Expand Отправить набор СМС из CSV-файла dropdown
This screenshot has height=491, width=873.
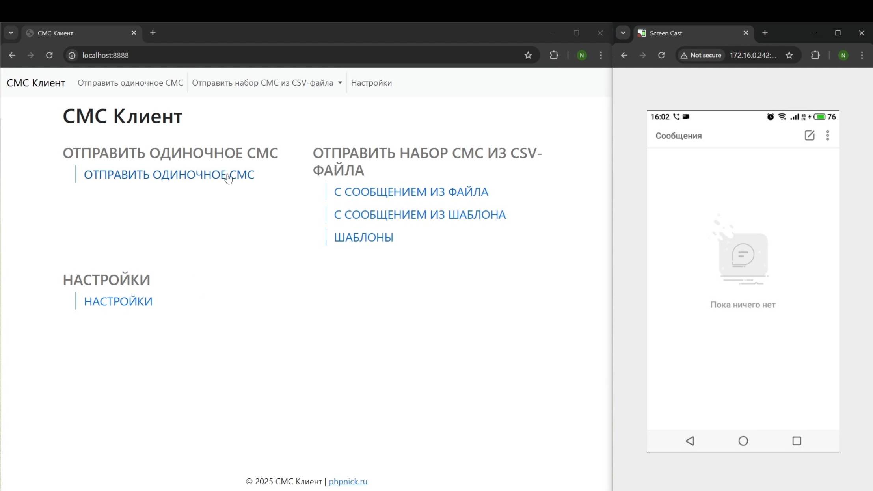tap(267, 83)
